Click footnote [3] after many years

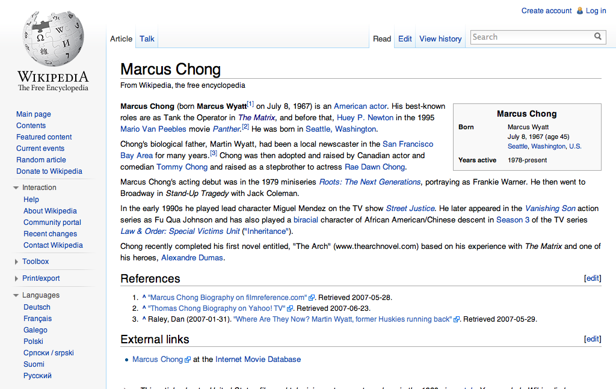pyautogui.click(x=214, y=153)
